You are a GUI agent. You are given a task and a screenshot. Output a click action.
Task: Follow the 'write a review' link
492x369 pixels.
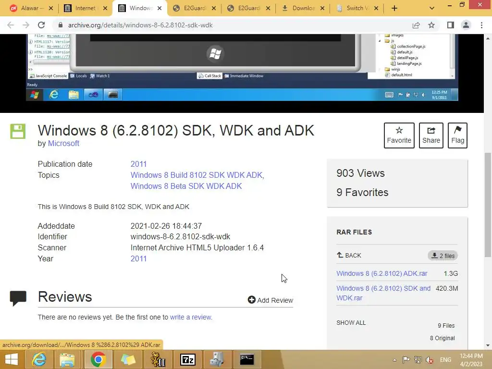[x=191, y=317]
